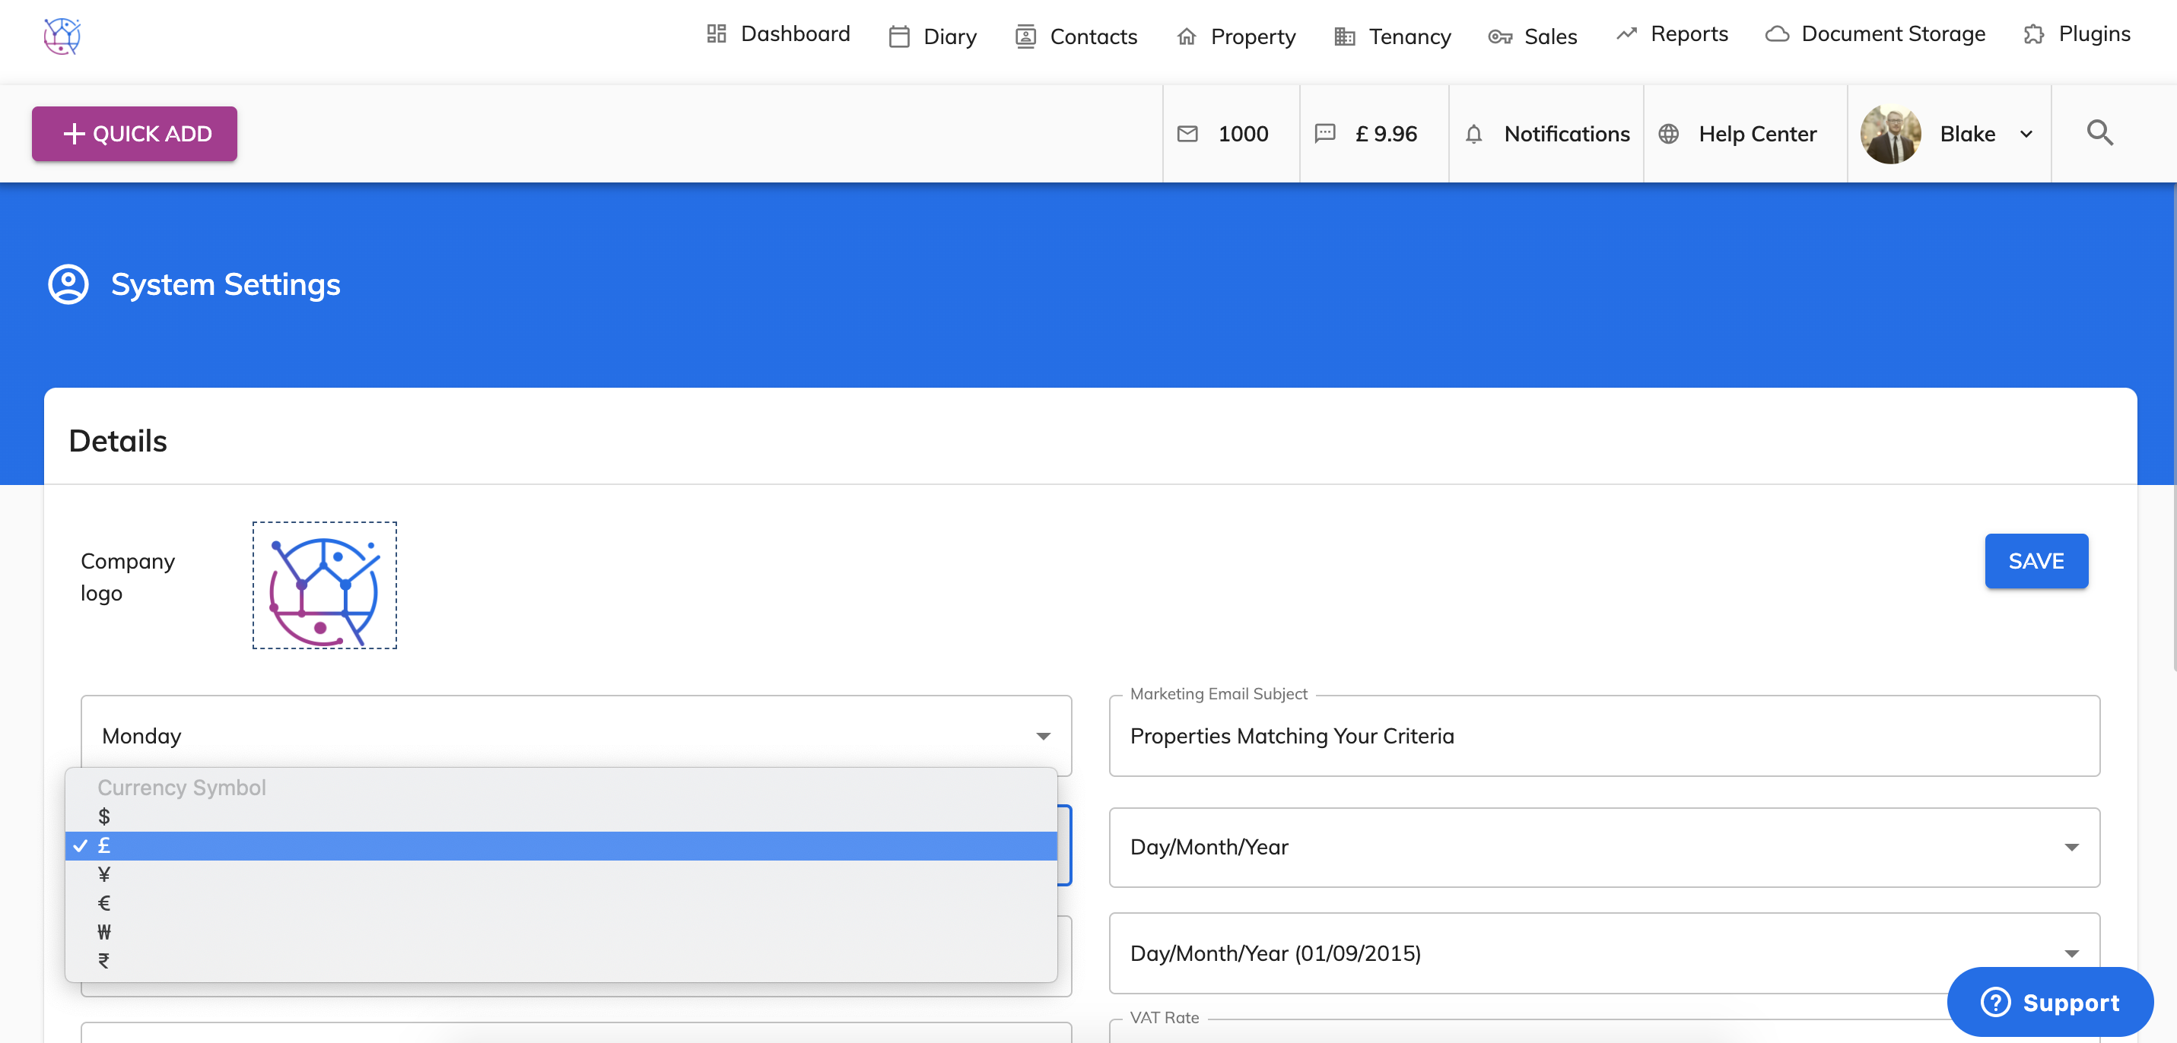Click the Notifications bell icon
Image resolution: width=2177 pixels, height=1043 pixels.
point(1473,135)
